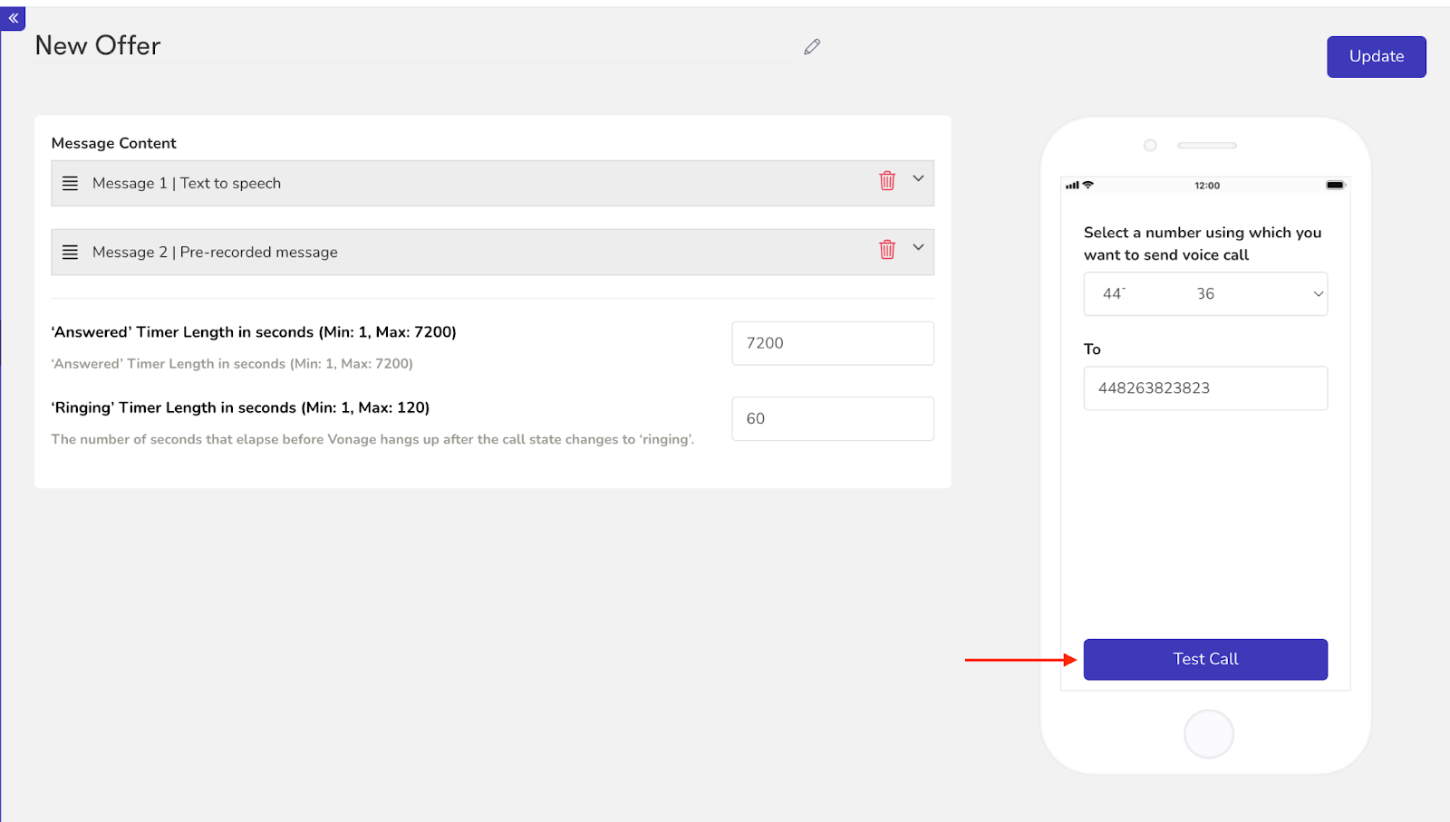This screenshot has height=822, width=1450.
Task: Select the Message 2 Pre-recorded message row
Action: coord(408,252)
